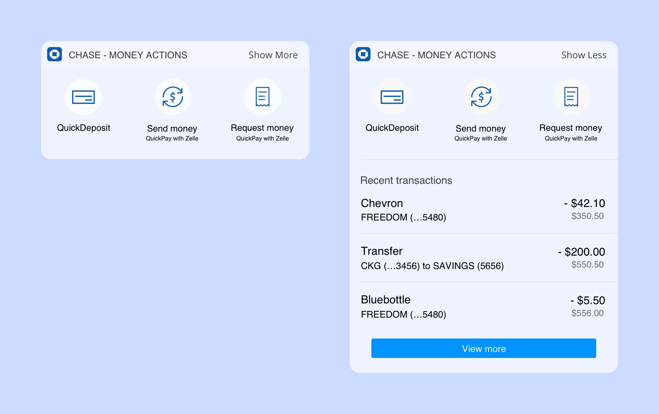
Task: Click FREEDOM (…5480) under Bluebottle
Action: (403, 315)
